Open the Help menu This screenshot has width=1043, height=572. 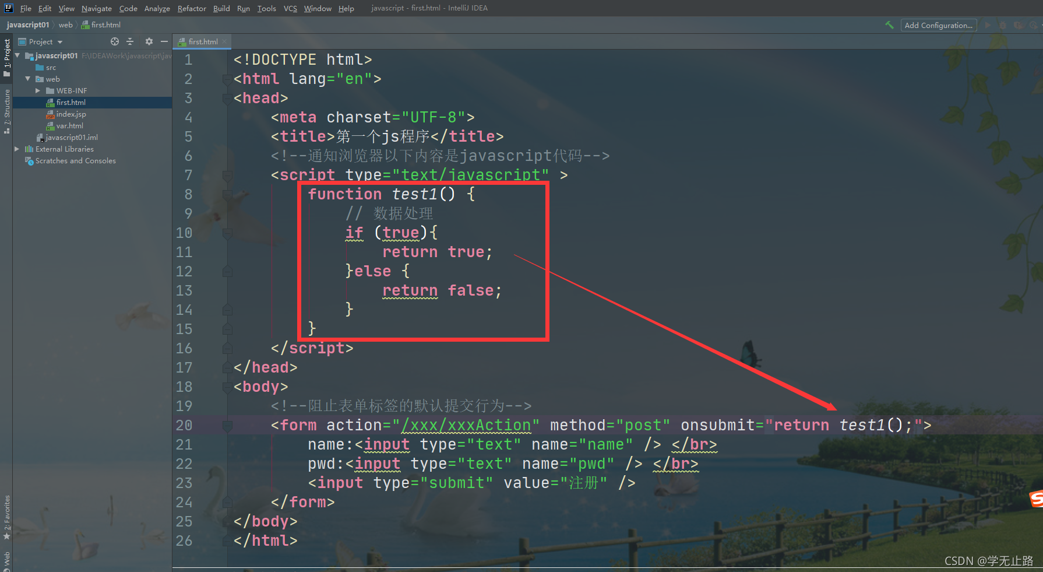[346, 8]
